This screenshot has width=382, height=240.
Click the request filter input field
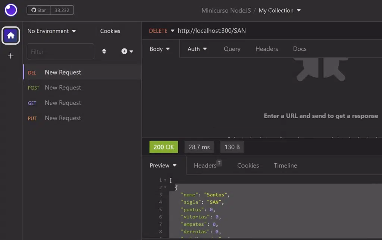pyautogui.click(x=60, y=51)
